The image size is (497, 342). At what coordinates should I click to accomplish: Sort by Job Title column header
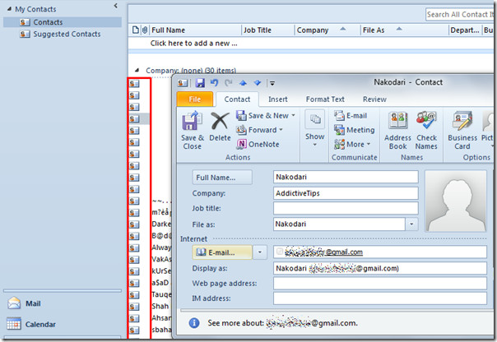pos(267,30)
